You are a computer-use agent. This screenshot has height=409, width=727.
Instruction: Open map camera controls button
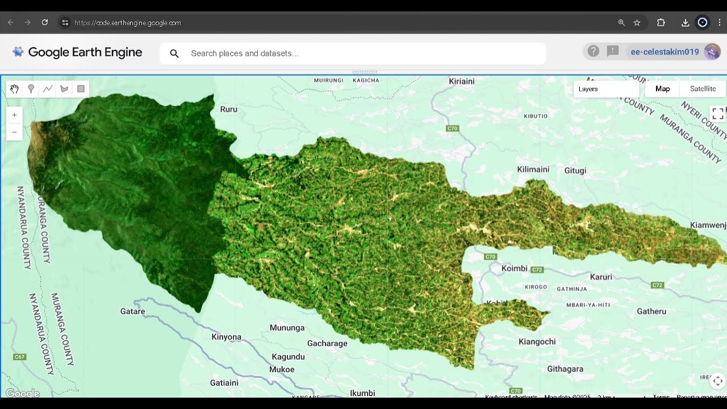click(718, 381)
